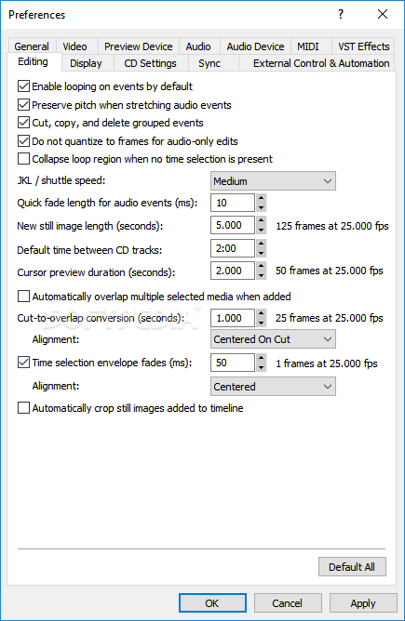The height and width of the screenshot is (621, 405).
Task: Click the new still image length field
Action: tap(233, 225)
